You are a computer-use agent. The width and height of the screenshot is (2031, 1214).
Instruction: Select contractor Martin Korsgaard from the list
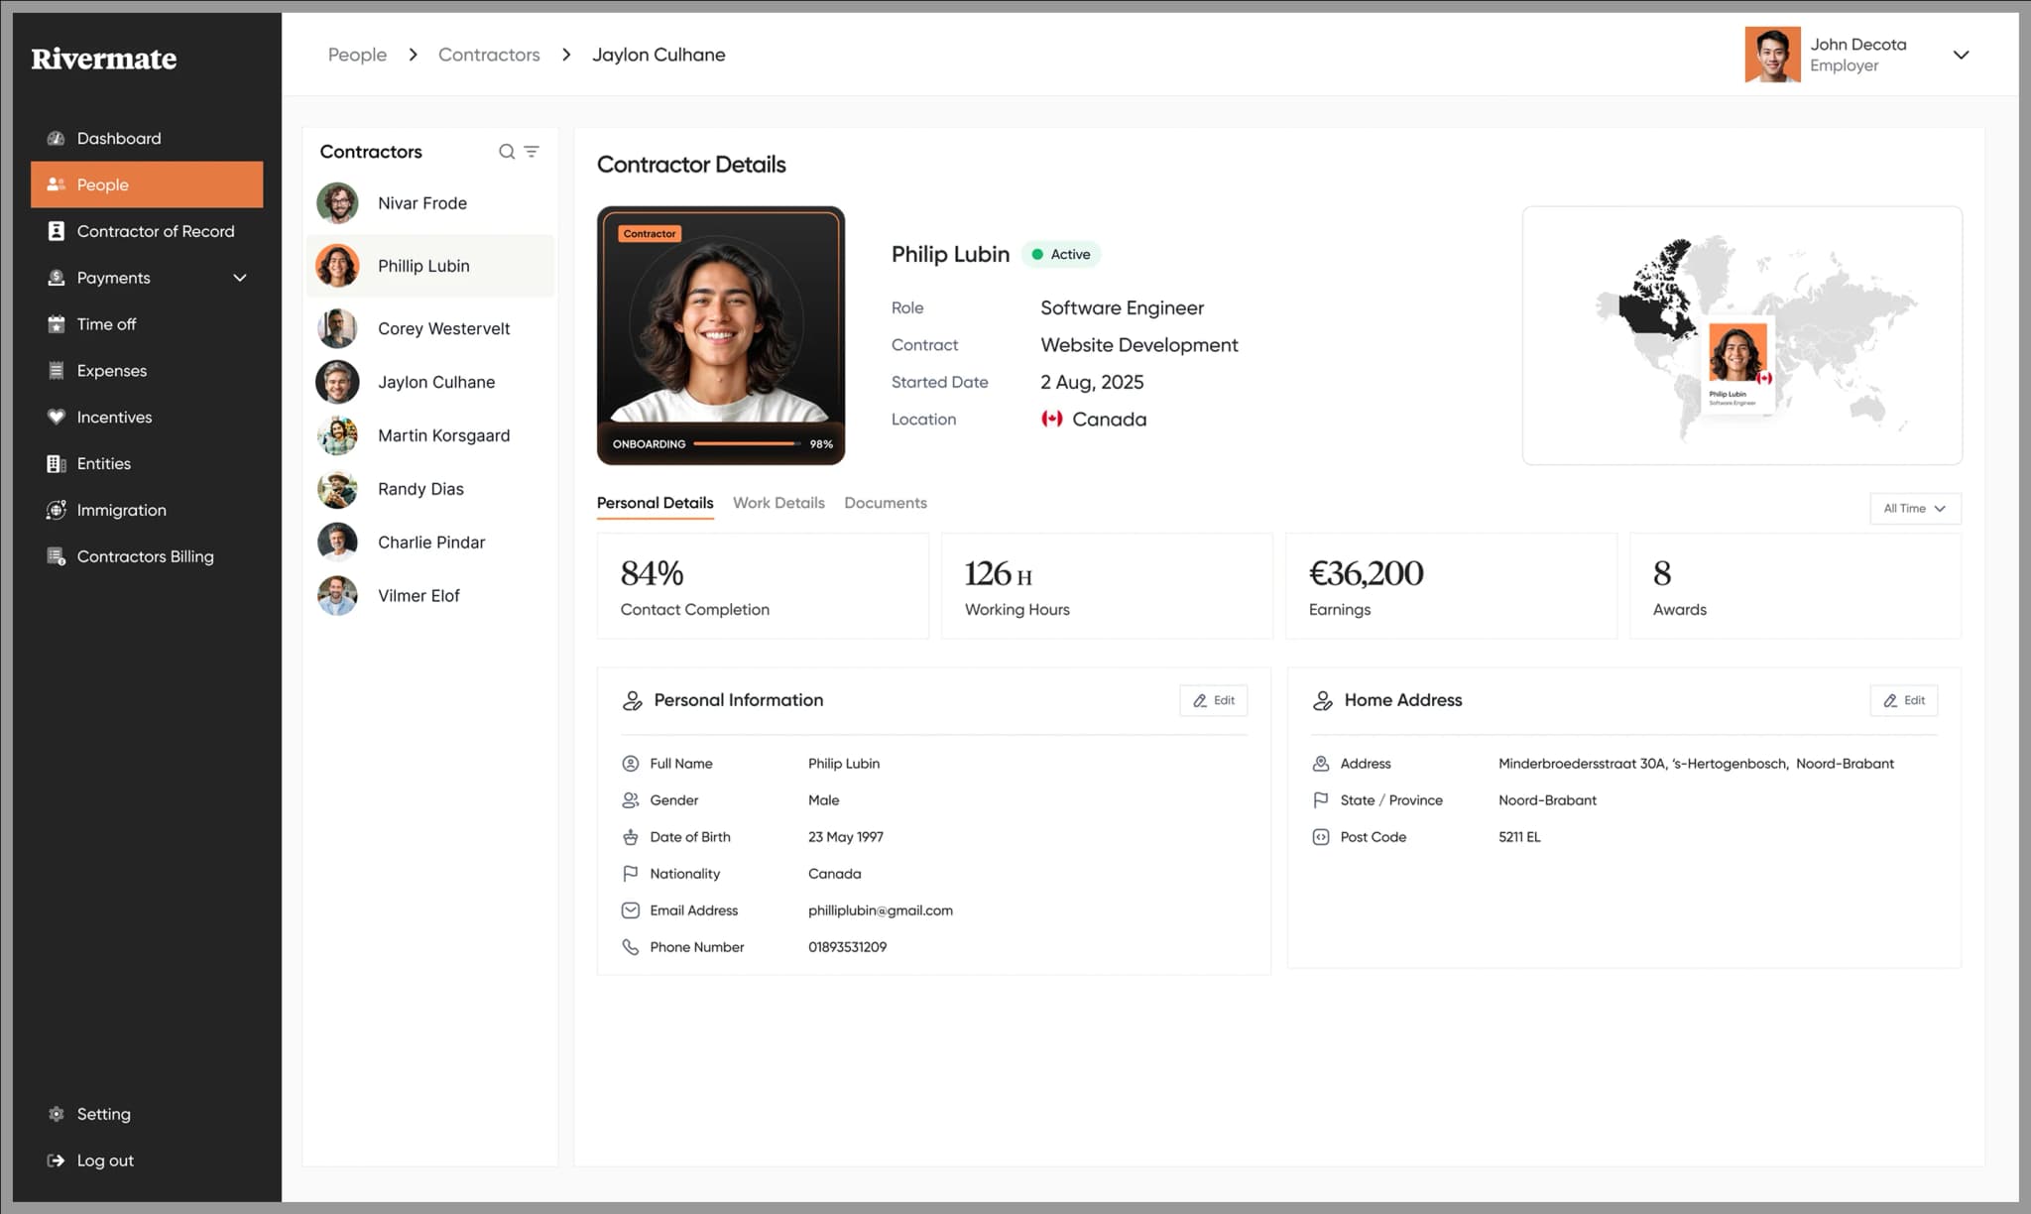[443, 435]
